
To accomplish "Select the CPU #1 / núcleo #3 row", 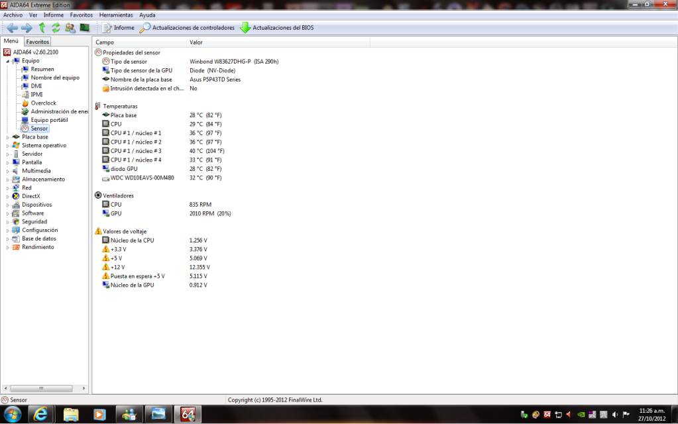I will coord(164,151).
